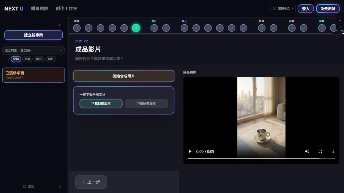
Task: Filter projects by 圖片 chip in sidebar
Action: [39, 59]
